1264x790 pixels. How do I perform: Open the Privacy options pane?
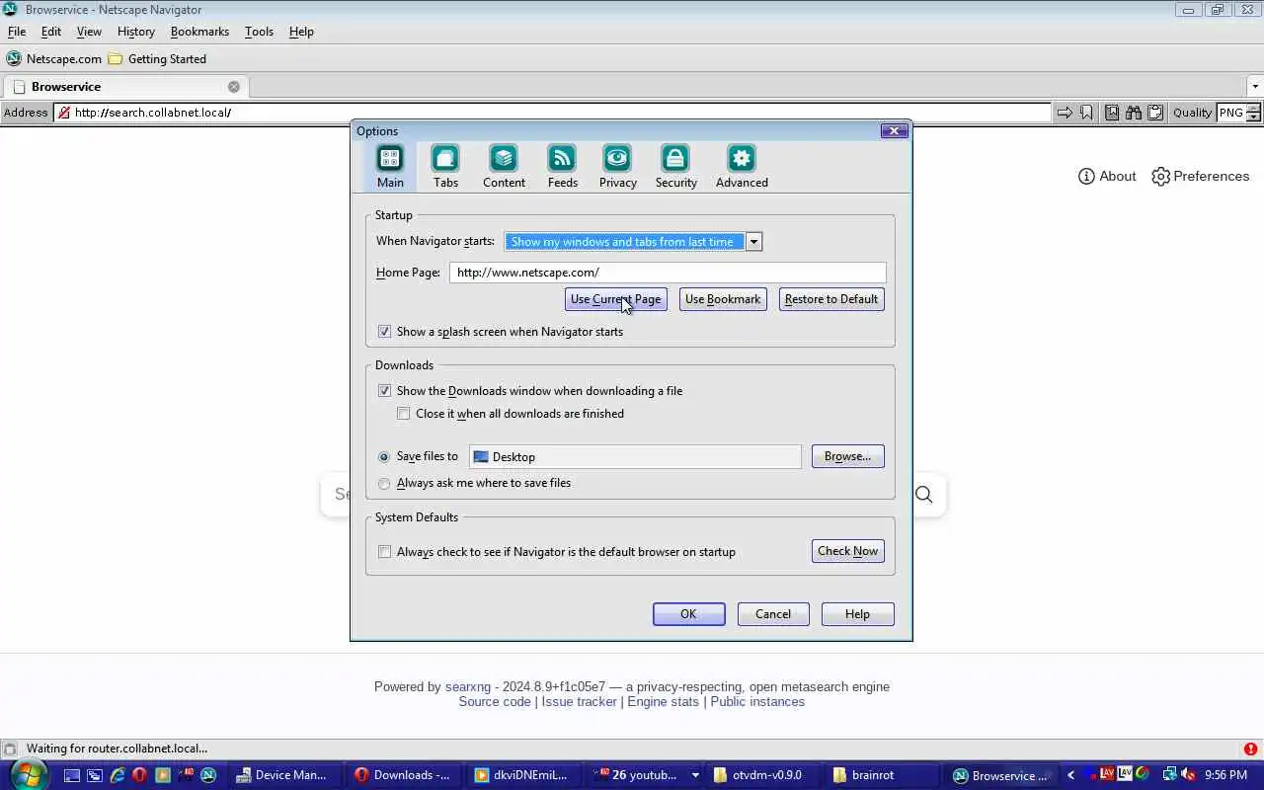[617, 166]
